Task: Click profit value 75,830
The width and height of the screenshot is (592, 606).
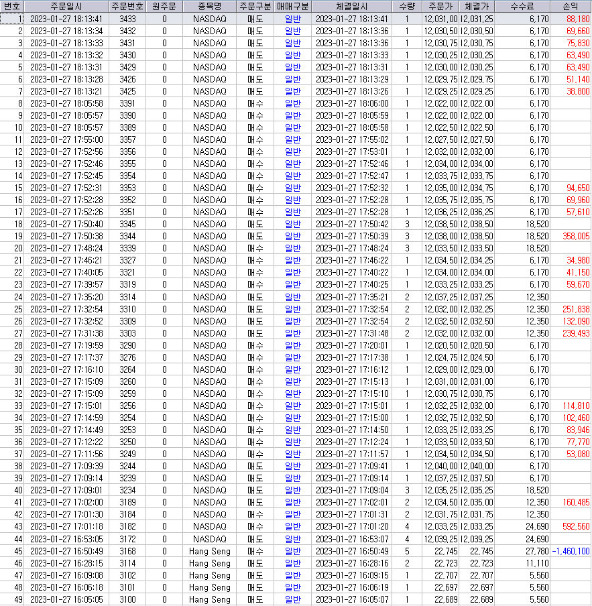Action: [x=578, y=43]
